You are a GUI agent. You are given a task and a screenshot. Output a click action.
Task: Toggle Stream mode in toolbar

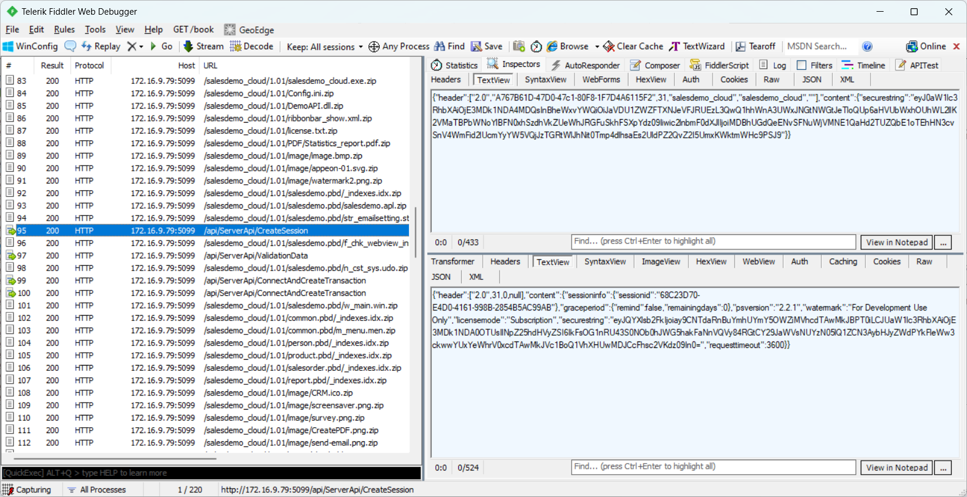click(203, 46)
